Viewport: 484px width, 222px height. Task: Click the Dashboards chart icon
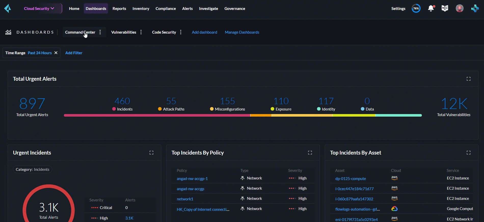8,32
